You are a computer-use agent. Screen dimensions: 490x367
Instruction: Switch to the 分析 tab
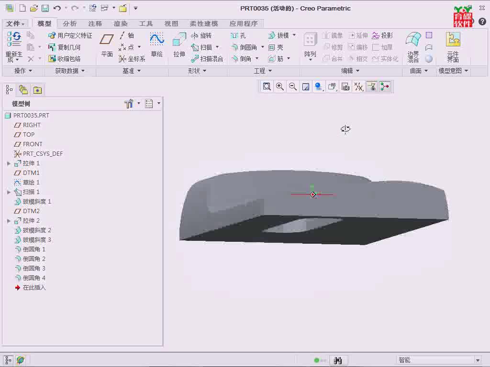click(69, 23)
